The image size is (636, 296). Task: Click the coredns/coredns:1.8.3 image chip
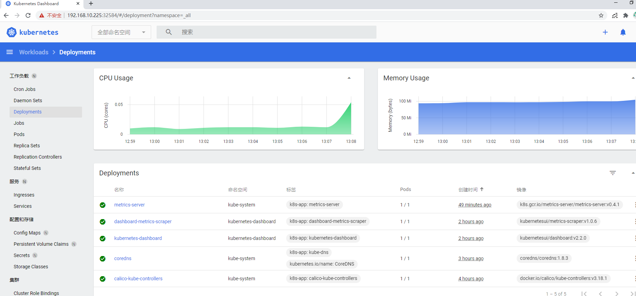tap(544, 258)
